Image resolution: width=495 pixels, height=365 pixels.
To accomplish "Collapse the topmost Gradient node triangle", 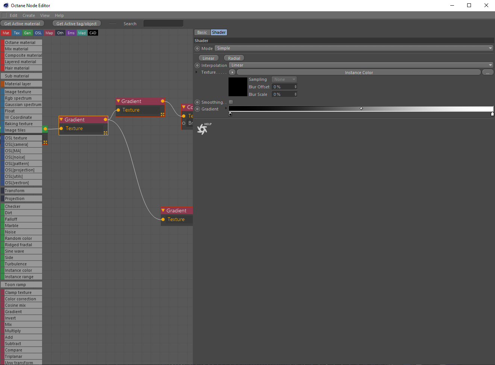I will click(118, 101).
